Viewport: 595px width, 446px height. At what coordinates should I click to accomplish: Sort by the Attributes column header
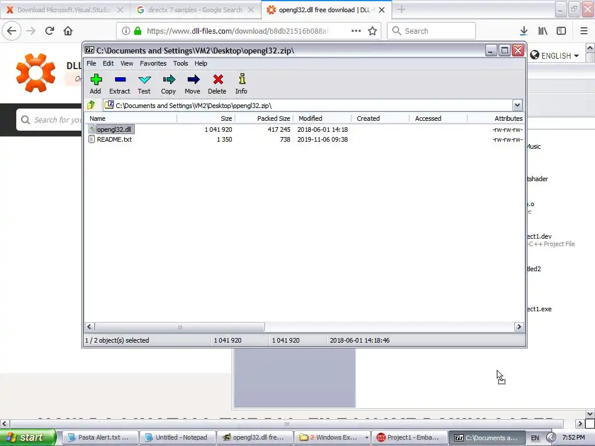[496, 118]
